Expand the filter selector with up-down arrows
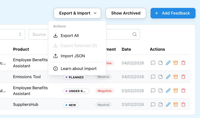The height and width of the screenshot is (118, 200). (x=20, y=34)
